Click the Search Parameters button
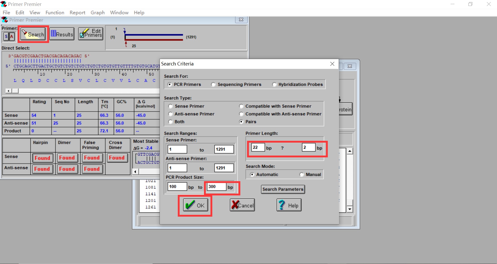The width and height of the screenshot is (497, 264). coord(283,189)
